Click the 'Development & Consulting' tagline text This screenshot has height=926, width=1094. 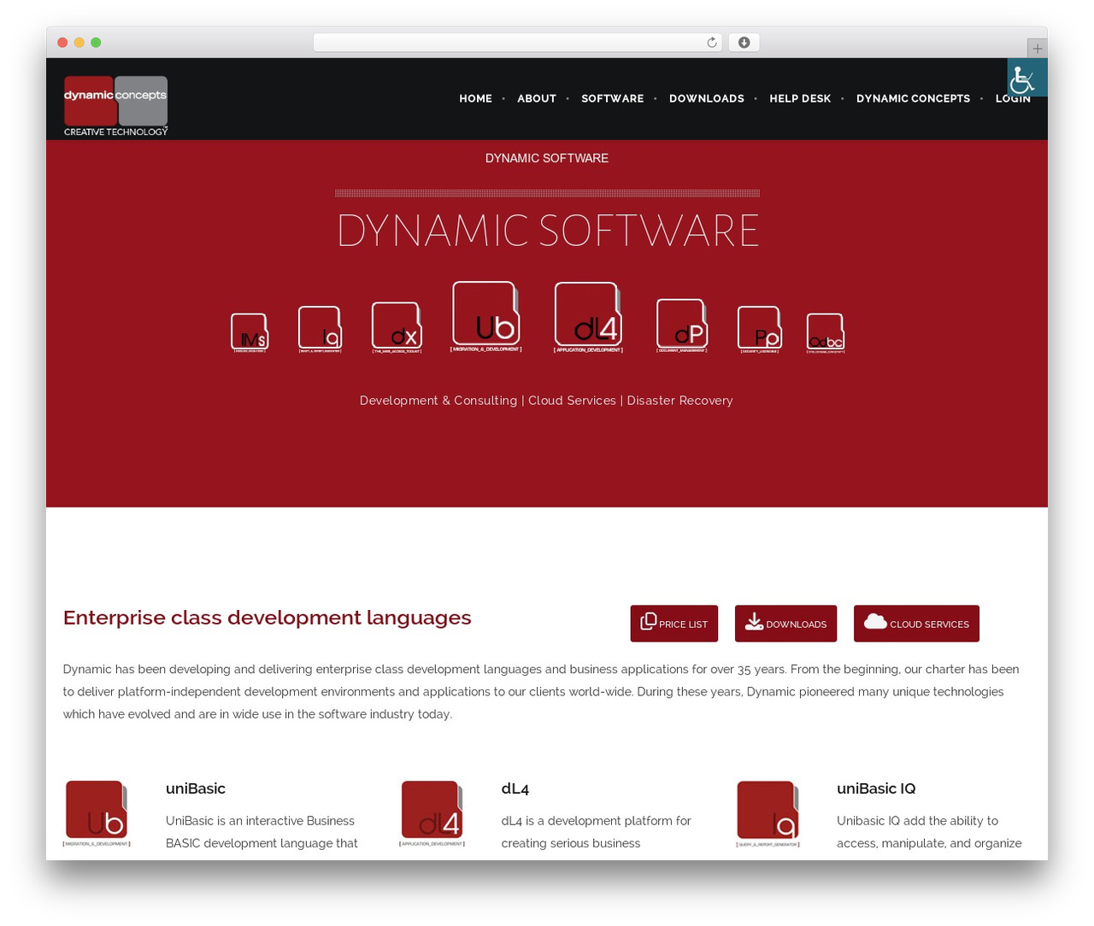(x=438, y=401)
